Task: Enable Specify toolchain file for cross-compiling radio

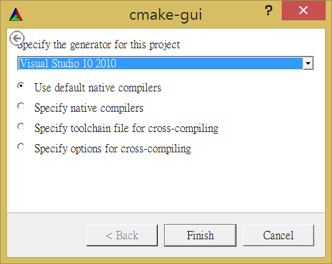Action: pyautogui.click(x=21, y=126)
